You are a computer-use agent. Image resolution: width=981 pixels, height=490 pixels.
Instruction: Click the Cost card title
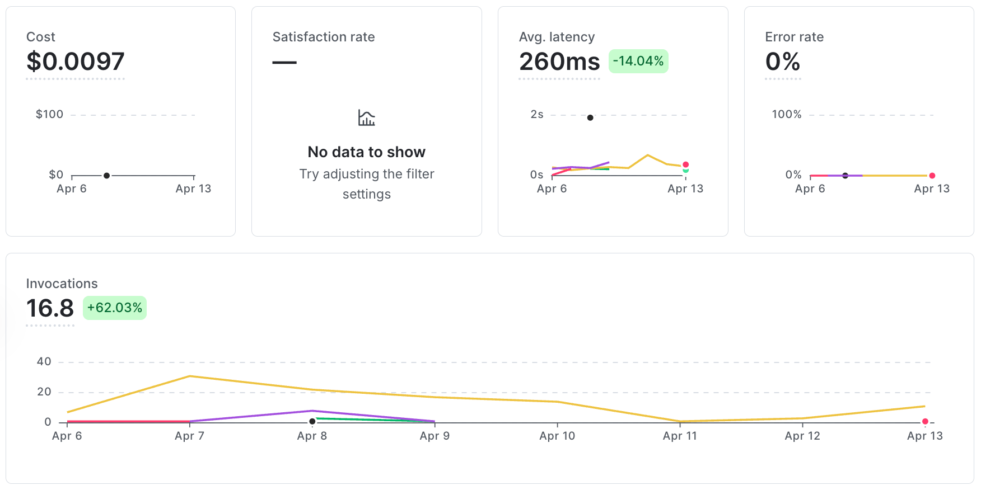point(41,37)
